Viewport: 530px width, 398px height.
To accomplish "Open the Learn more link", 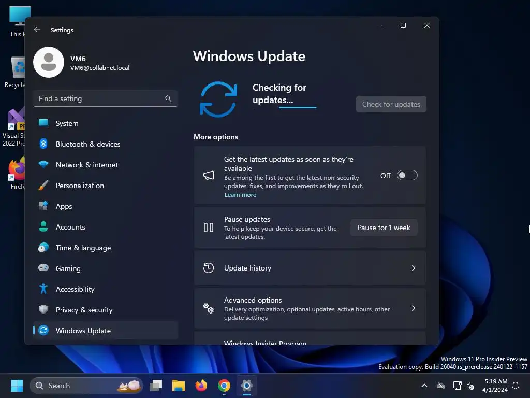I will [x=240, y=195].
